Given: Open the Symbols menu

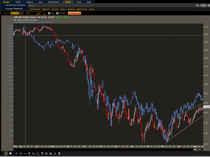Looking at the screenshot, I should point(71,9).
